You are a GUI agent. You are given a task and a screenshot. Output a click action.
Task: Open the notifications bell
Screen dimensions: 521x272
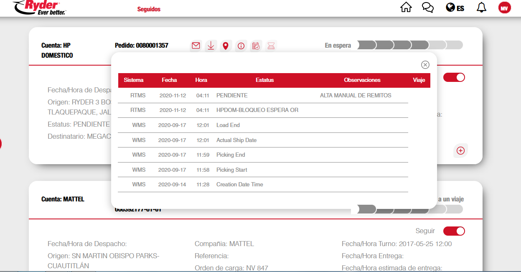[481, 8]
